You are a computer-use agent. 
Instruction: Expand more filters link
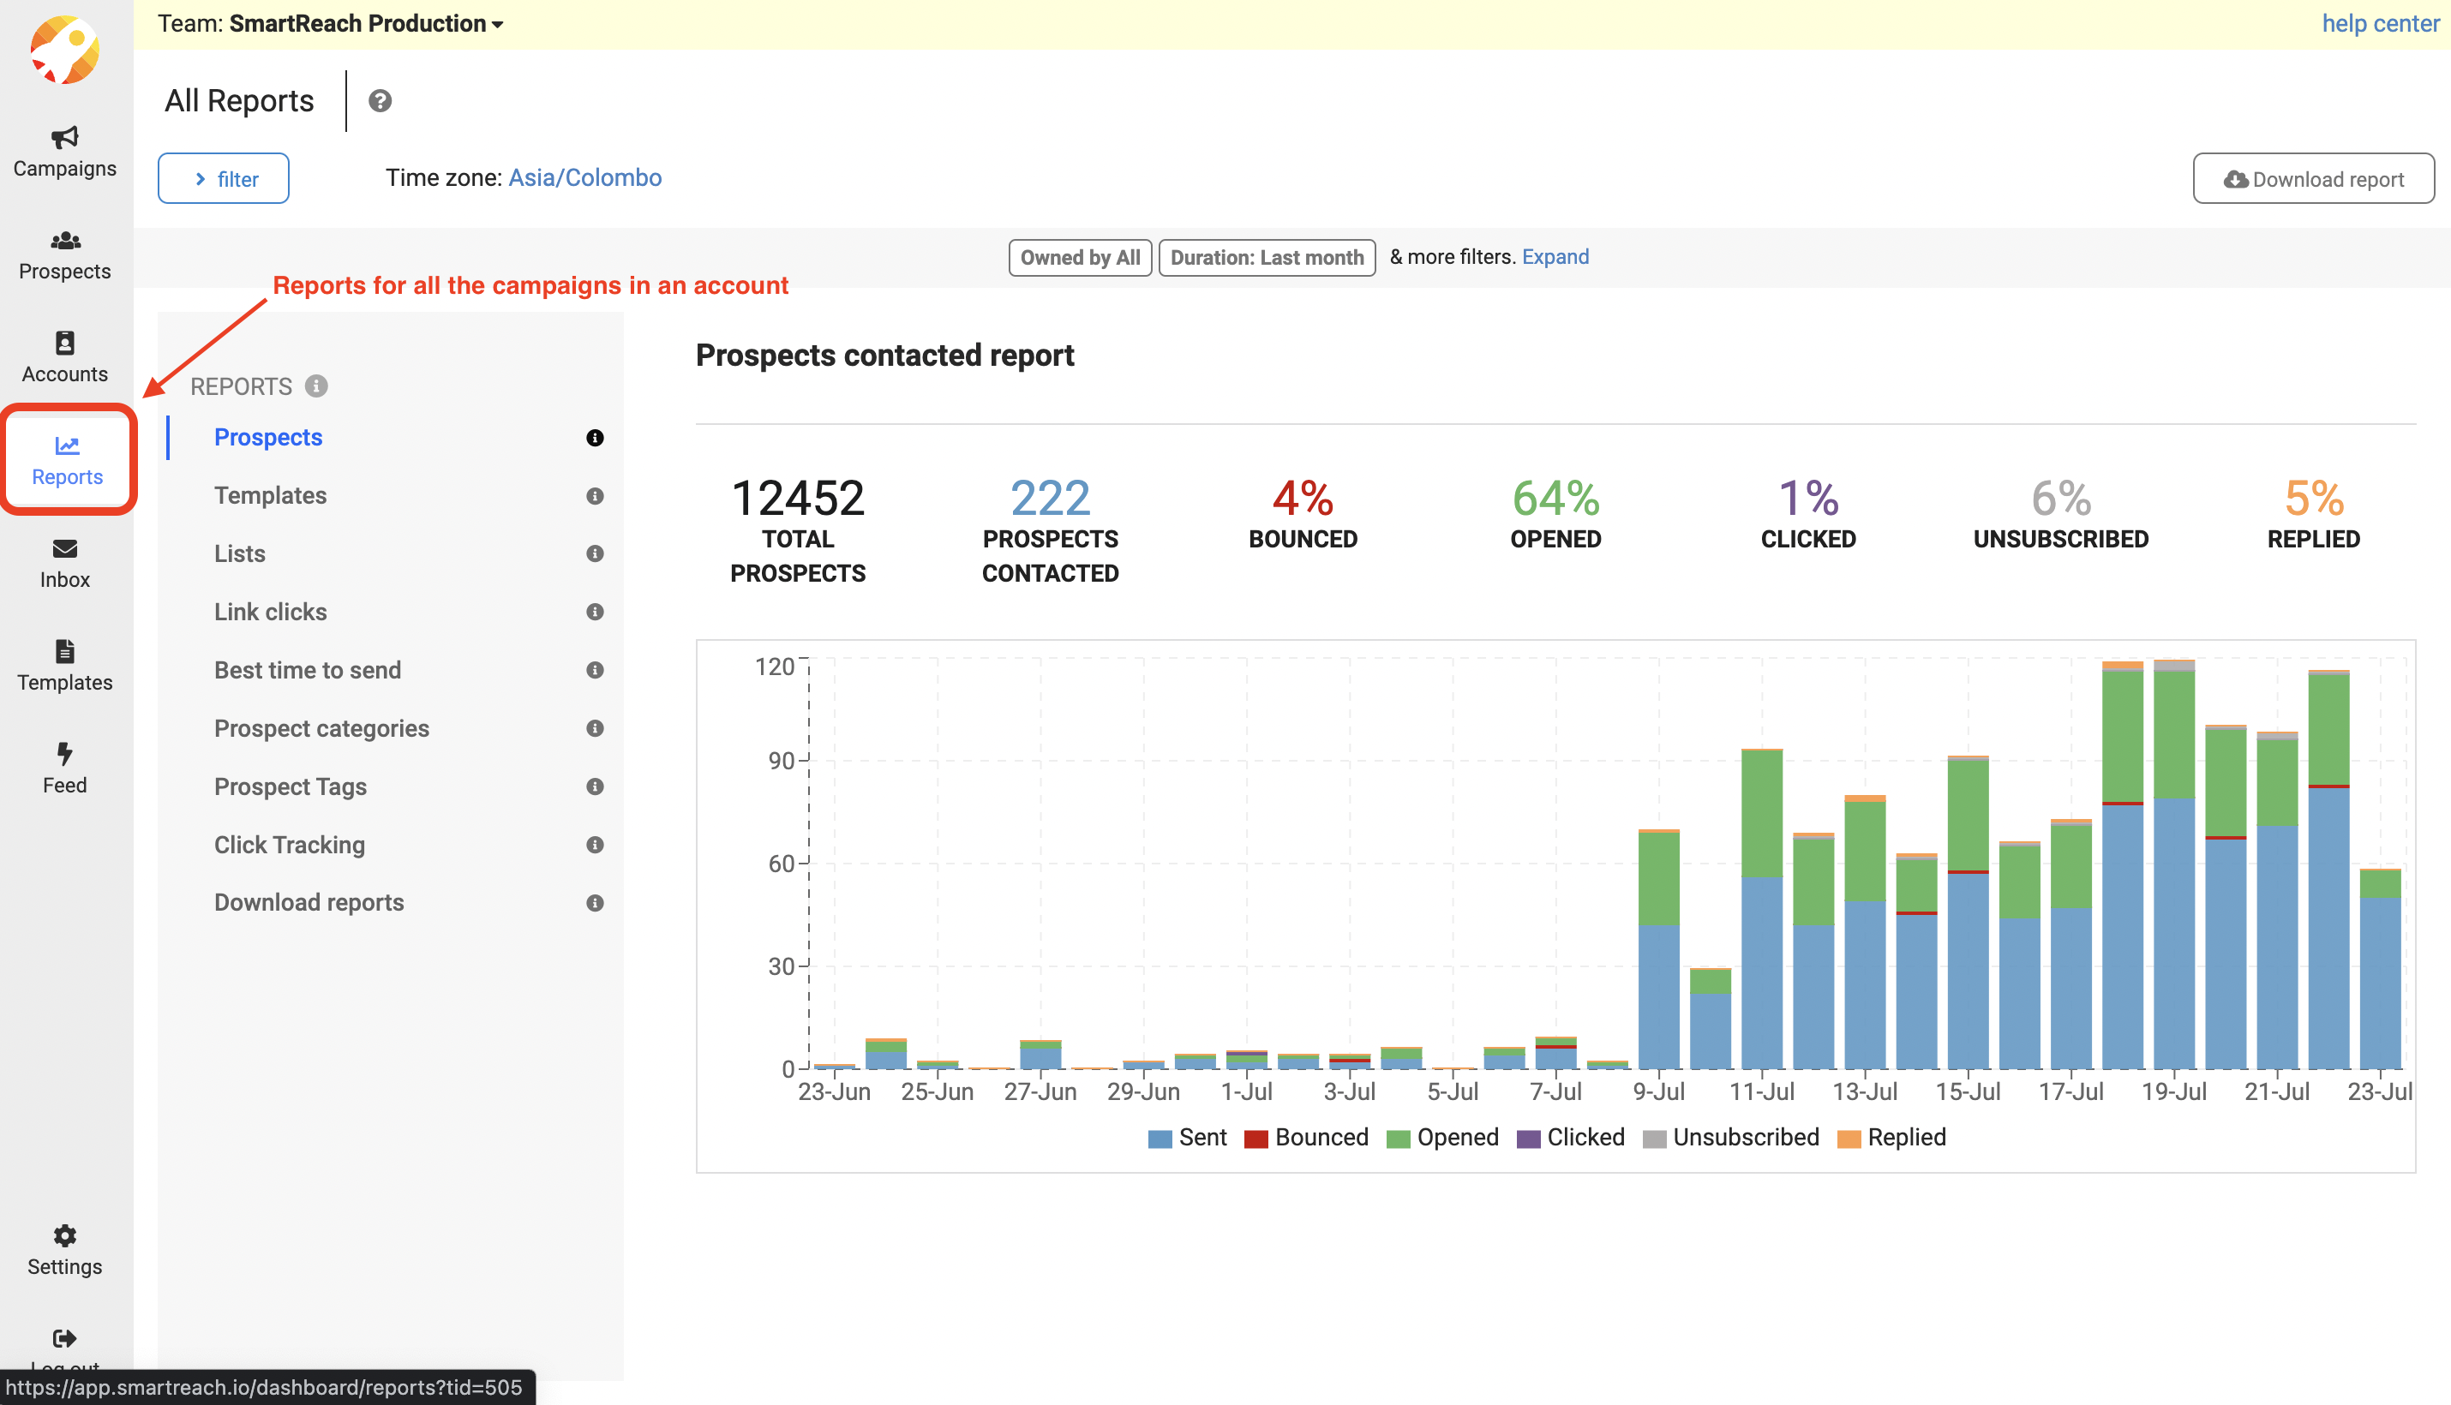(x=1555, y=257)
